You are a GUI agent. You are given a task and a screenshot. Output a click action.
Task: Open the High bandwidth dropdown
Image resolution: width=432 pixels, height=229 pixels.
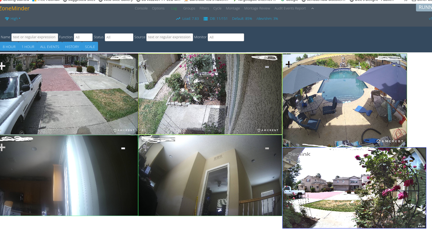12,19
